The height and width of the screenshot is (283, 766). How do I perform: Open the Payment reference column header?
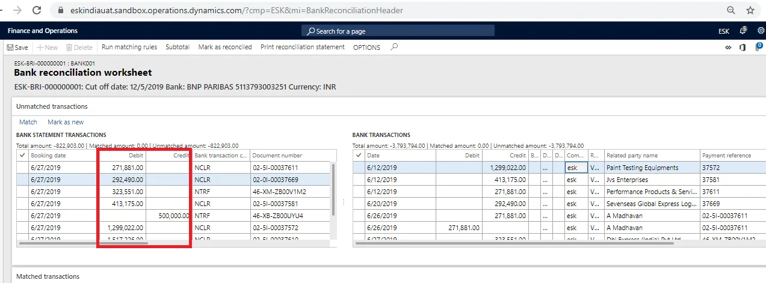[x=733, y=156]
